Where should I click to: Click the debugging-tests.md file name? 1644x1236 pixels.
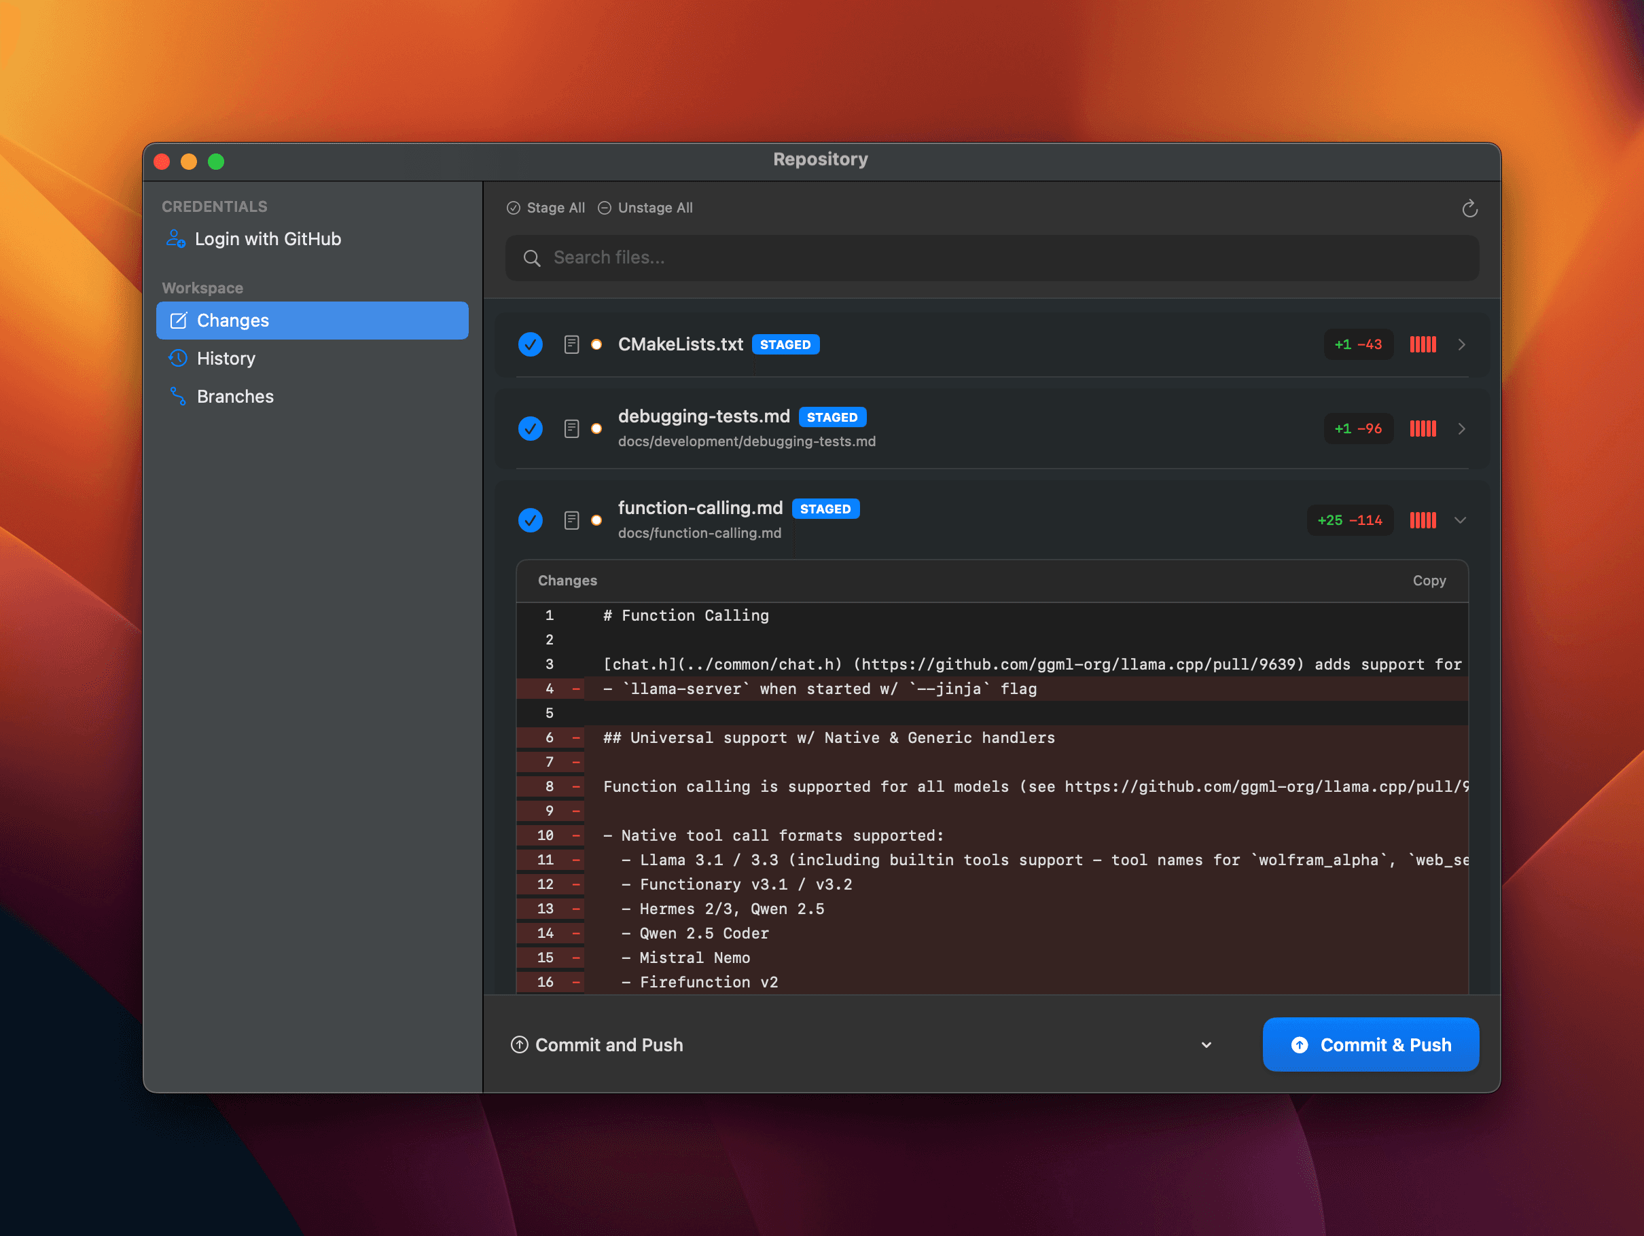704,416
